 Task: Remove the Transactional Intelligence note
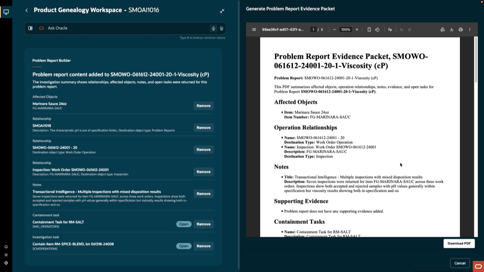(203, 194)
